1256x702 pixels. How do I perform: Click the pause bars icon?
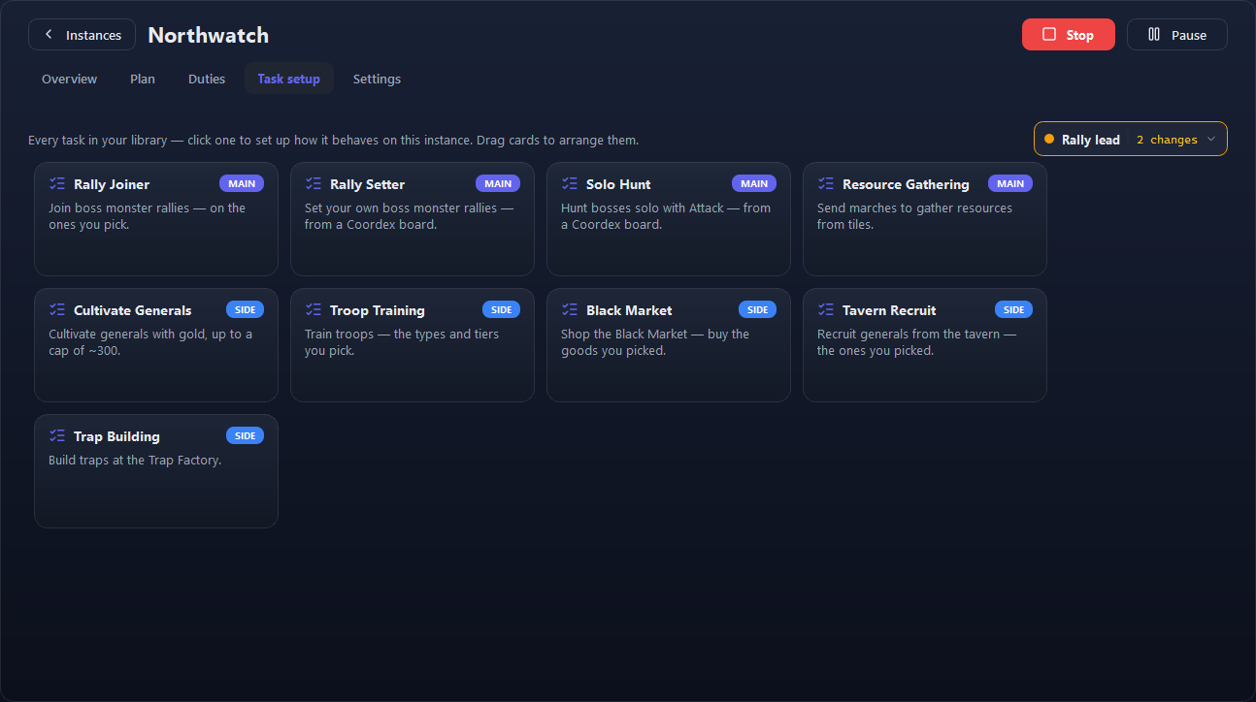tap(1154, 34)
